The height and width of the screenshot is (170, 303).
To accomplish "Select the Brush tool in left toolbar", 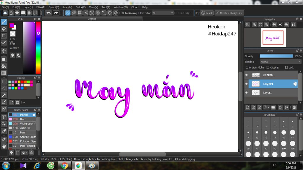I will (x=4, y=22).
